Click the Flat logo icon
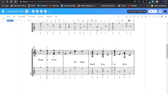168x94 pixels. click(3, 11)
